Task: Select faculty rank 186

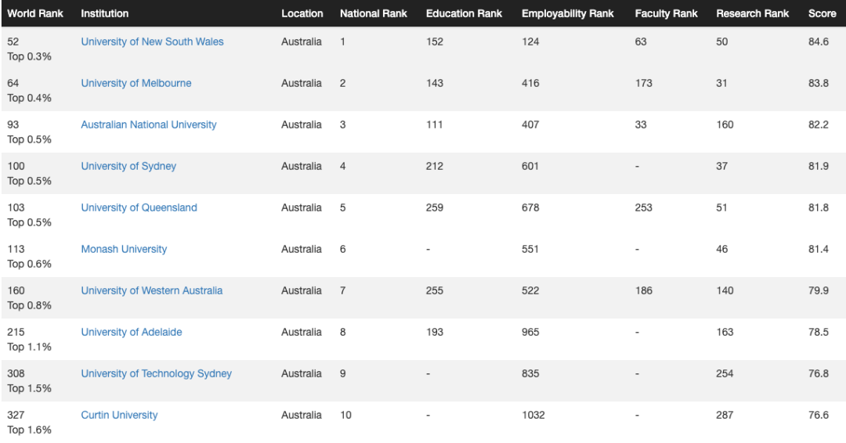Action: [x=644, y=290]
